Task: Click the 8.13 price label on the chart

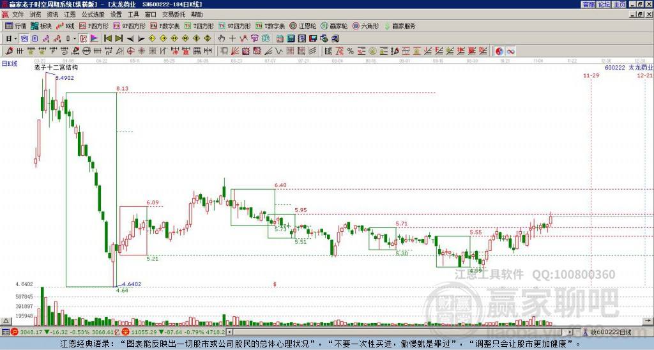Action: 122,89
